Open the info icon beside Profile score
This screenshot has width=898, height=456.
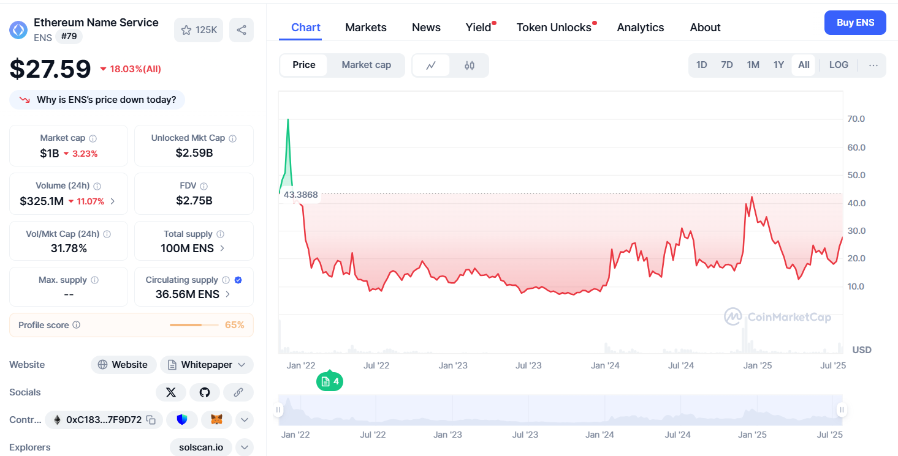(x=76, y=325)
